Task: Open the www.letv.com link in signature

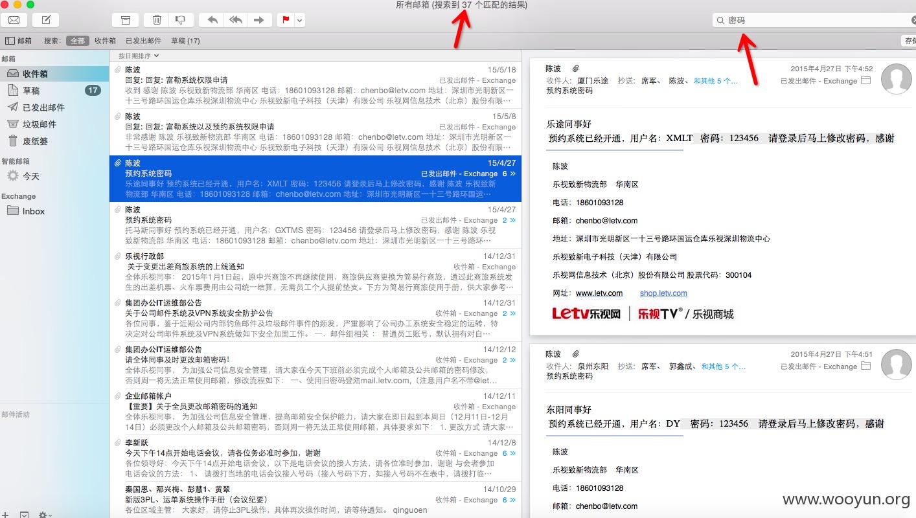Action: coord(599,293)
